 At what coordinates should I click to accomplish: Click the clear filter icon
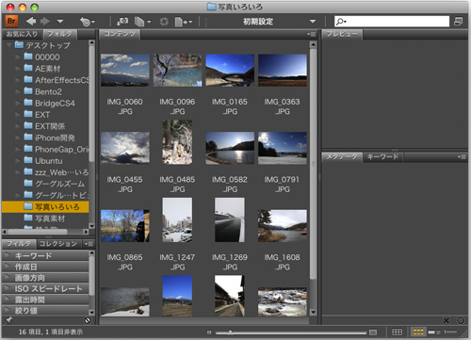[x=88, y=320]
